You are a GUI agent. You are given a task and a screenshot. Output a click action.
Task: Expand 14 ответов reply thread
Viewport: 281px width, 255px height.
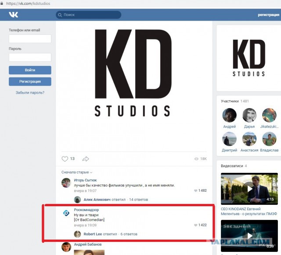(139, 200)
